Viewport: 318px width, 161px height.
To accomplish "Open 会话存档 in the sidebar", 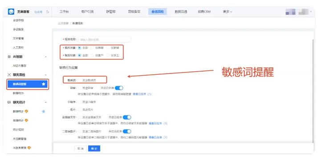I will (x=18, y=20).
